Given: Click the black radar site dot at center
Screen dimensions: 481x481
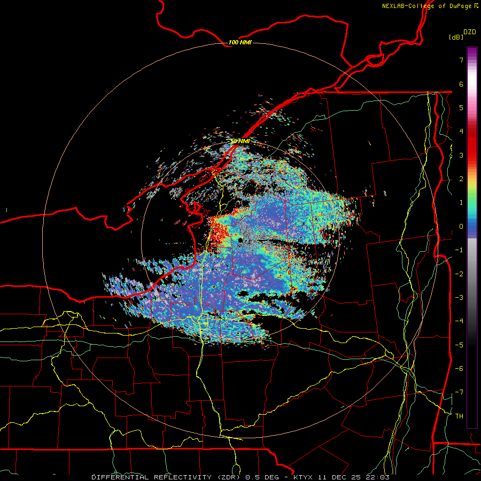Looking at the screenshot, I should (x=241, y=240).
